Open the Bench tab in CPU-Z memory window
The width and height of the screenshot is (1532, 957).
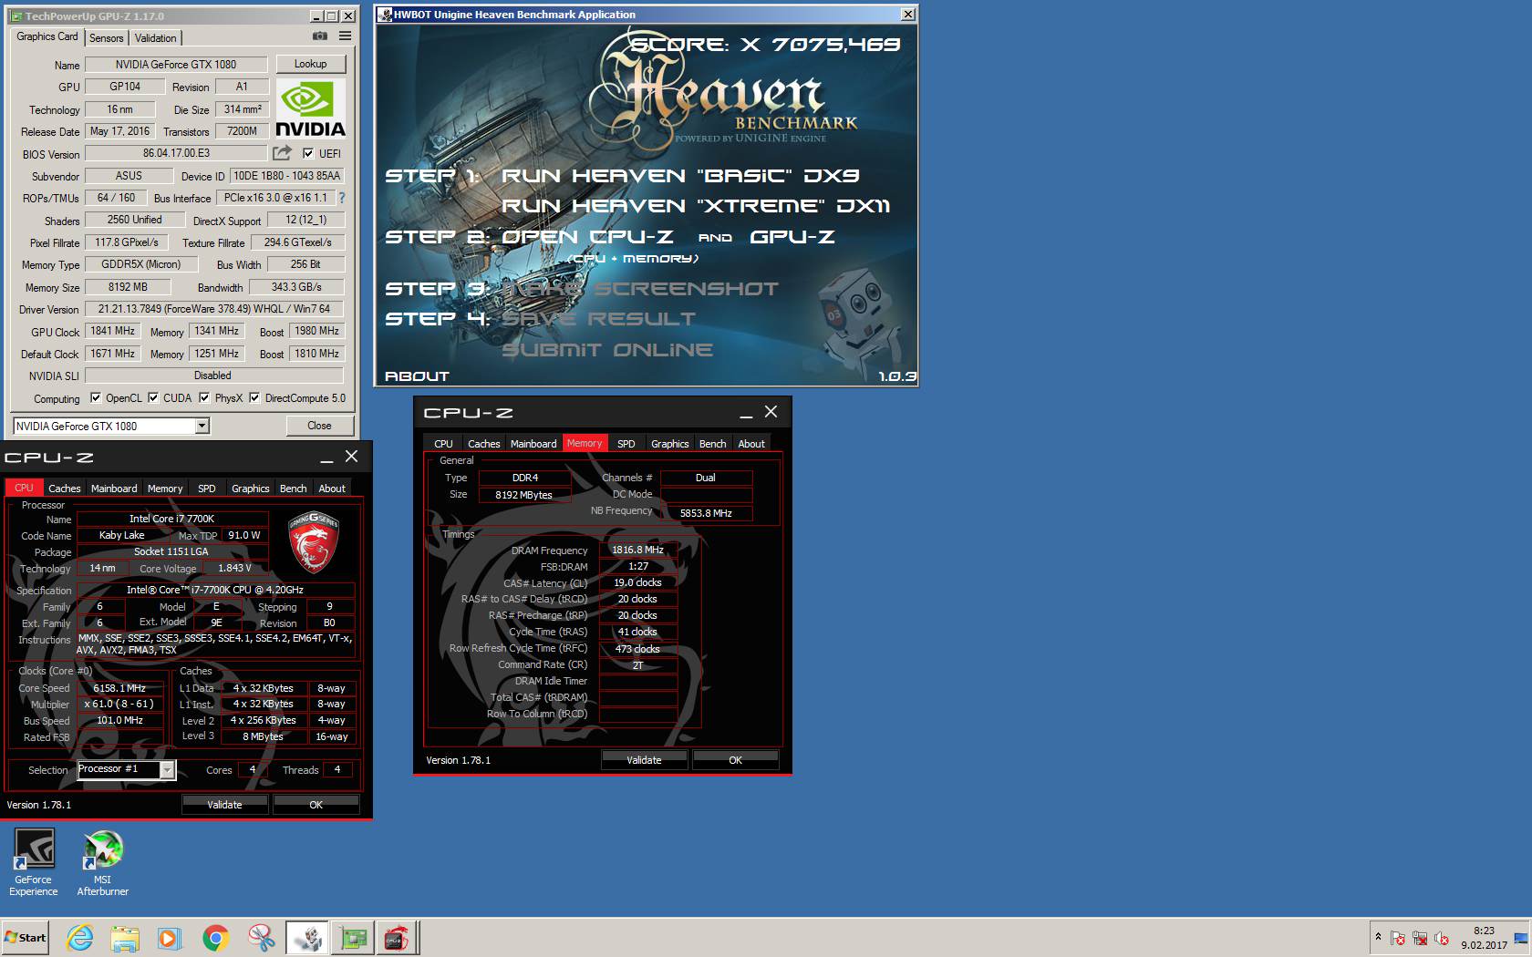coord(713,444)
